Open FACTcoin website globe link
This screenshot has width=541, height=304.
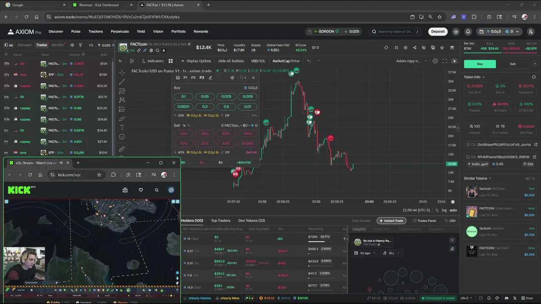(x=151, y=50)
